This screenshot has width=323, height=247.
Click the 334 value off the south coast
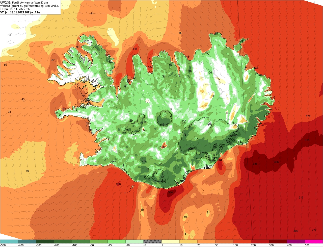click(170, 192)
